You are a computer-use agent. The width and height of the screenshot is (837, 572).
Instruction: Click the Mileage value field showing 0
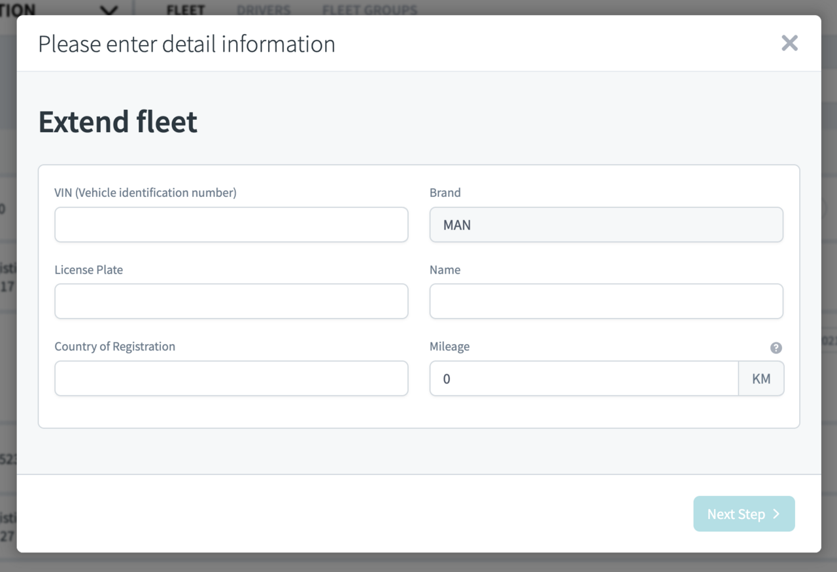[584, 378]
